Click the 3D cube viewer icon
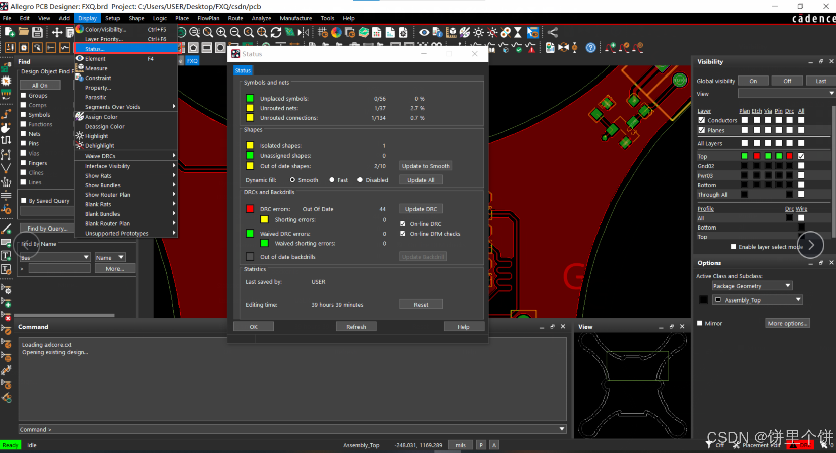 (x=451, y=32)
